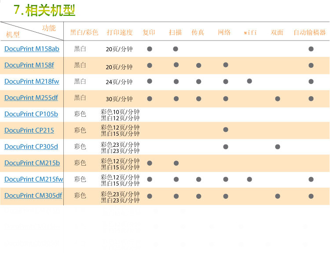
Task: Click the 扫描 dot for CM215b
Action: coord(176,163)
